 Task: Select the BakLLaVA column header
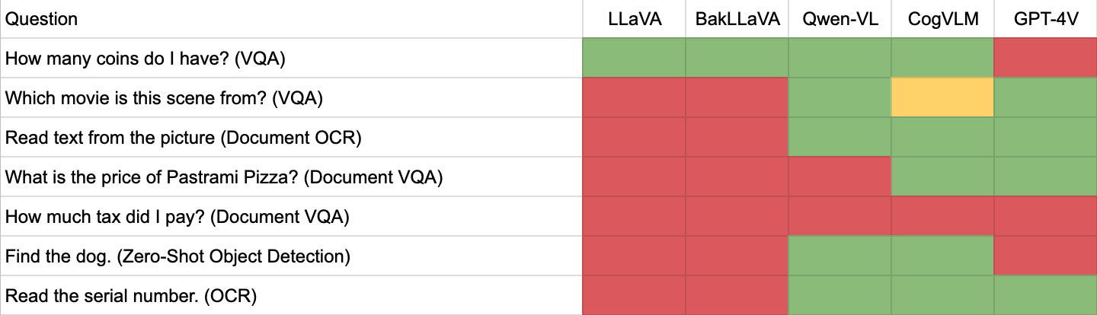[x=737, y=19]
